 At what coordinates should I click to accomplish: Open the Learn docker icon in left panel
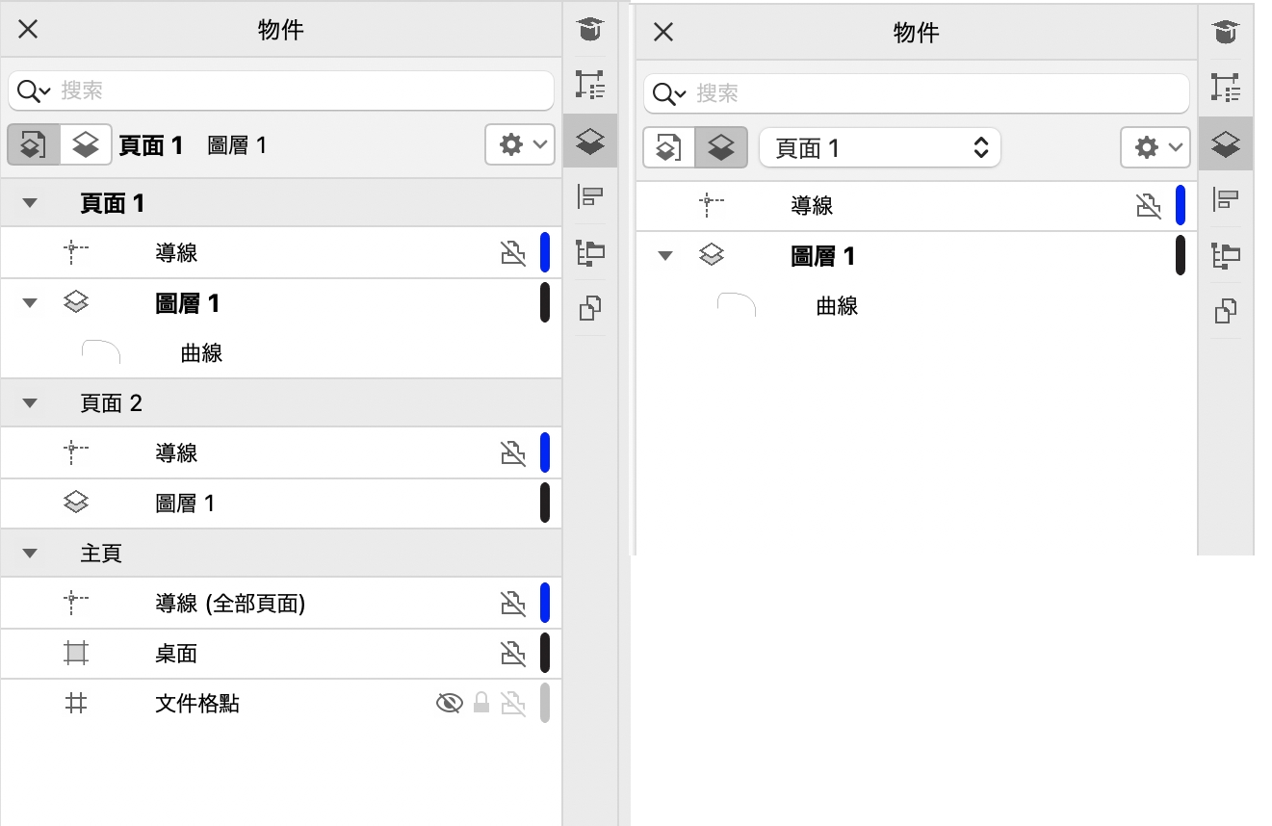pos(589,30)
